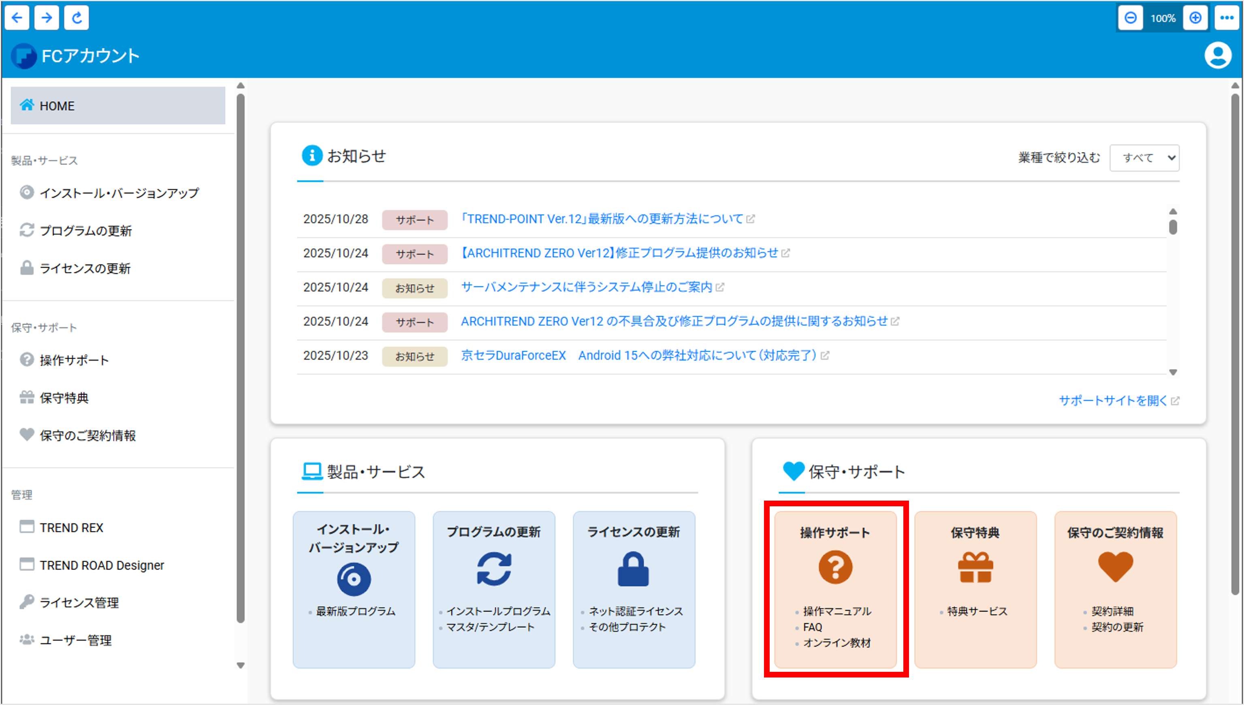The image size is (1244, 705).
Task: Open the user account profile icon
Action: pos(1217,56)
